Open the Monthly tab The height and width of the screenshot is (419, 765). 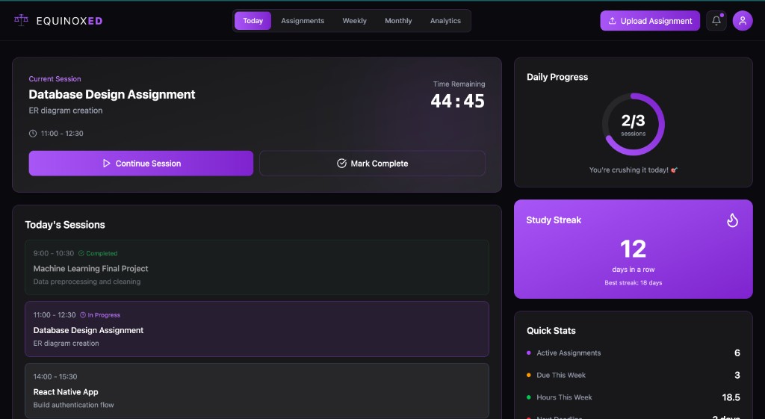(398, 21)
